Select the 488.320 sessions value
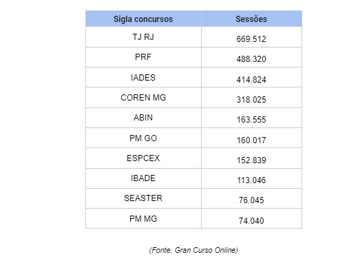 tap(251, 59)
